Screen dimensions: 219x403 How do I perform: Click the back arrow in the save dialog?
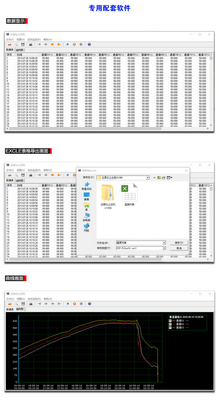(x=154, y=178)
